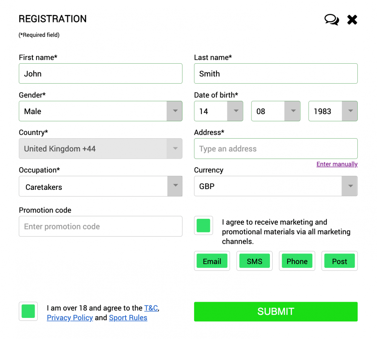This screenshot has height=339, width=377.
Task: Toggle the Post marketing channel
Action: pos(339,261)
